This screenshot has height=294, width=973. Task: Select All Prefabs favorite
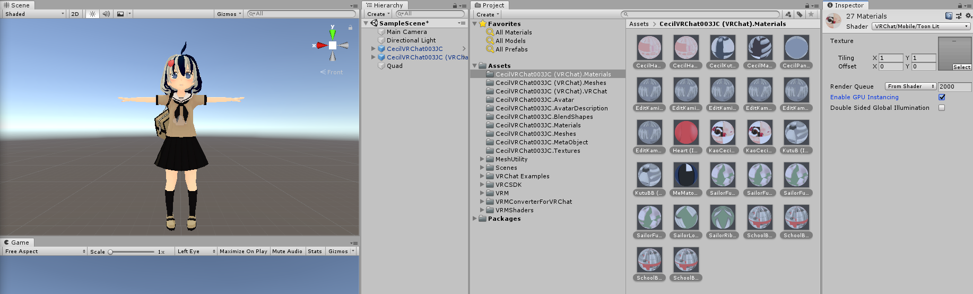pyautogui.click(x=511, y=49)
